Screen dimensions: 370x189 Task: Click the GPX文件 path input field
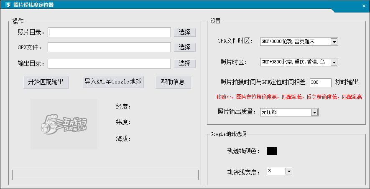[x=109, y=47]
